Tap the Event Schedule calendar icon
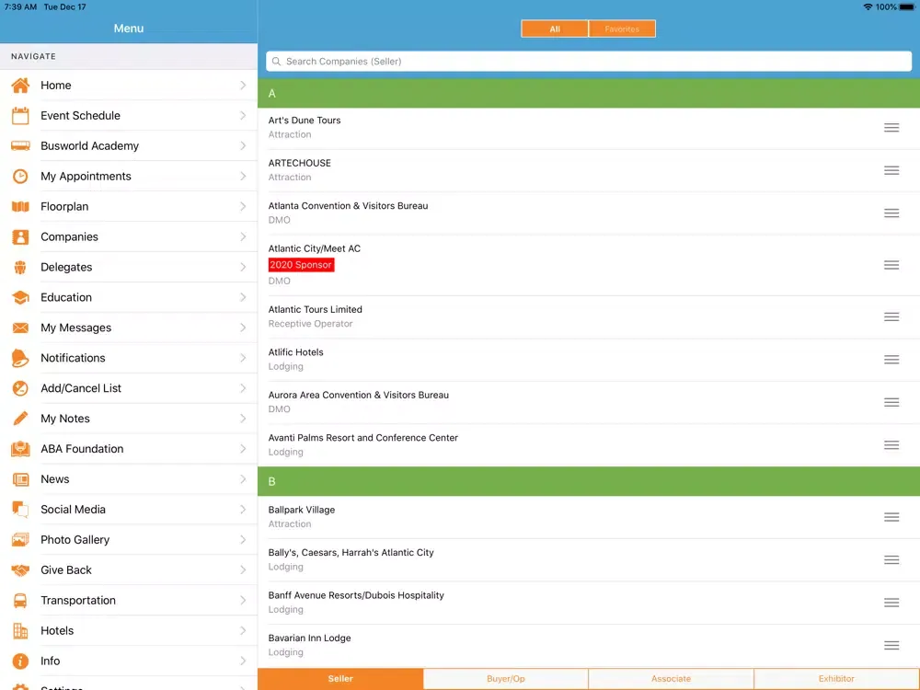Viewport: 920px width, 690px height. 20,116
